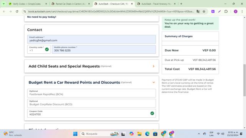Click the Budget CorpRate Discount (BCD) field
Screen dimensions: 246x138
coord(91,103)
